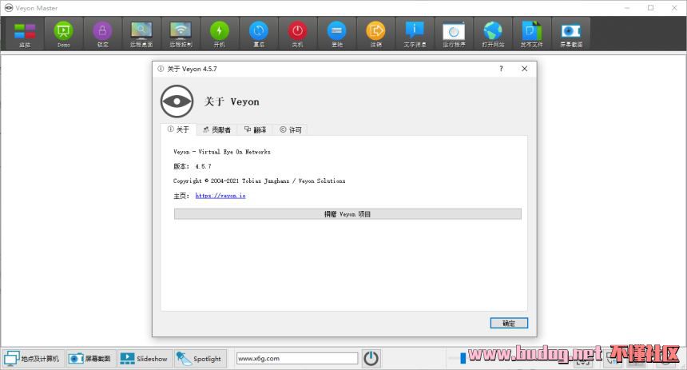Select the 监控 monitoring mode icon

click(25, 34)
